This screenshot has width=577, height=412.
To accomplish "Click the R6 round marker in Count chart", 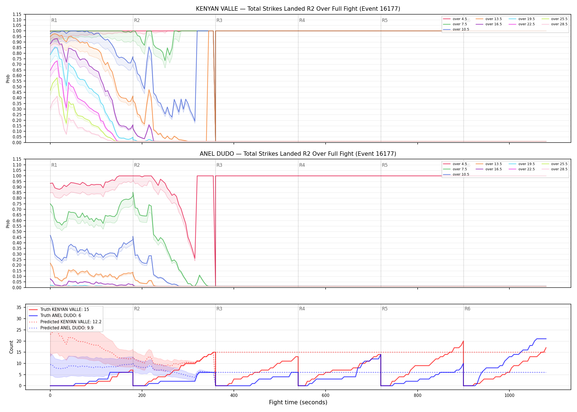I will pyautogui.click(x=467, y=309).
